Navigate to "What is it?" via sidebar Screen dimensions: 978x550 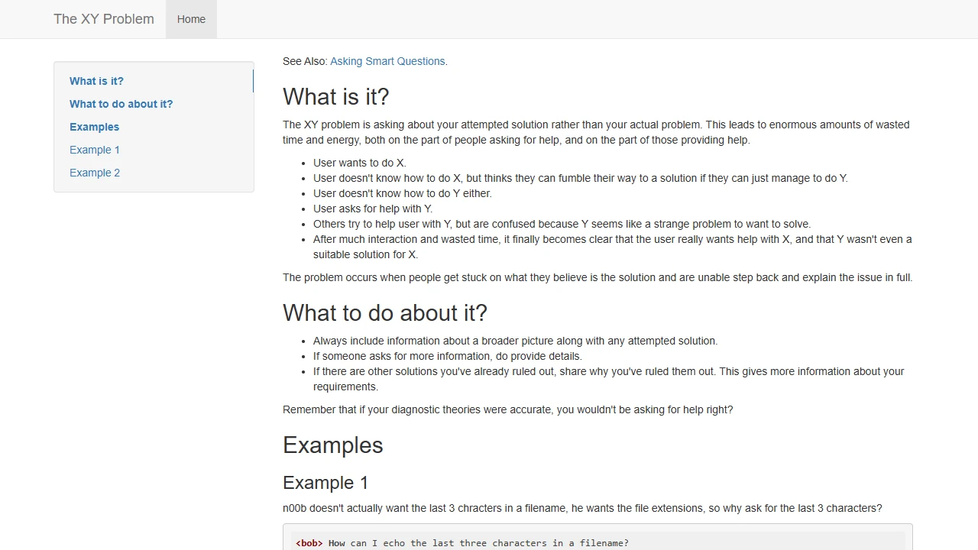point(96,81)
